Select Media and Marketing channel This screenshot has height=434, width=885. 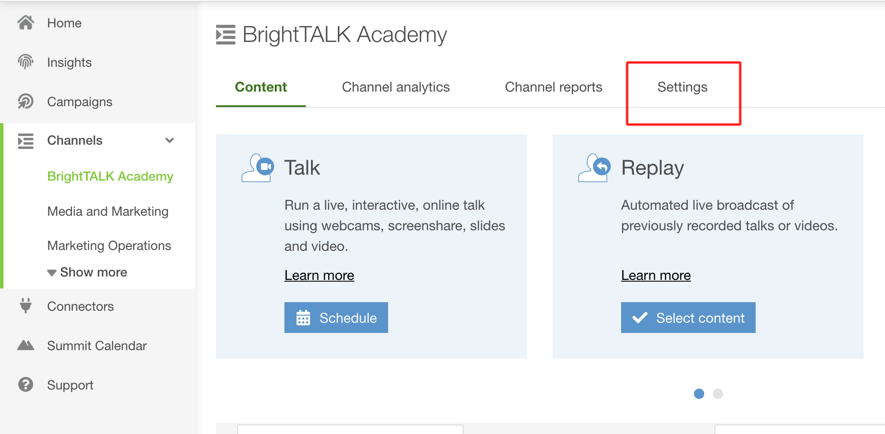click(x=108, y=211)
